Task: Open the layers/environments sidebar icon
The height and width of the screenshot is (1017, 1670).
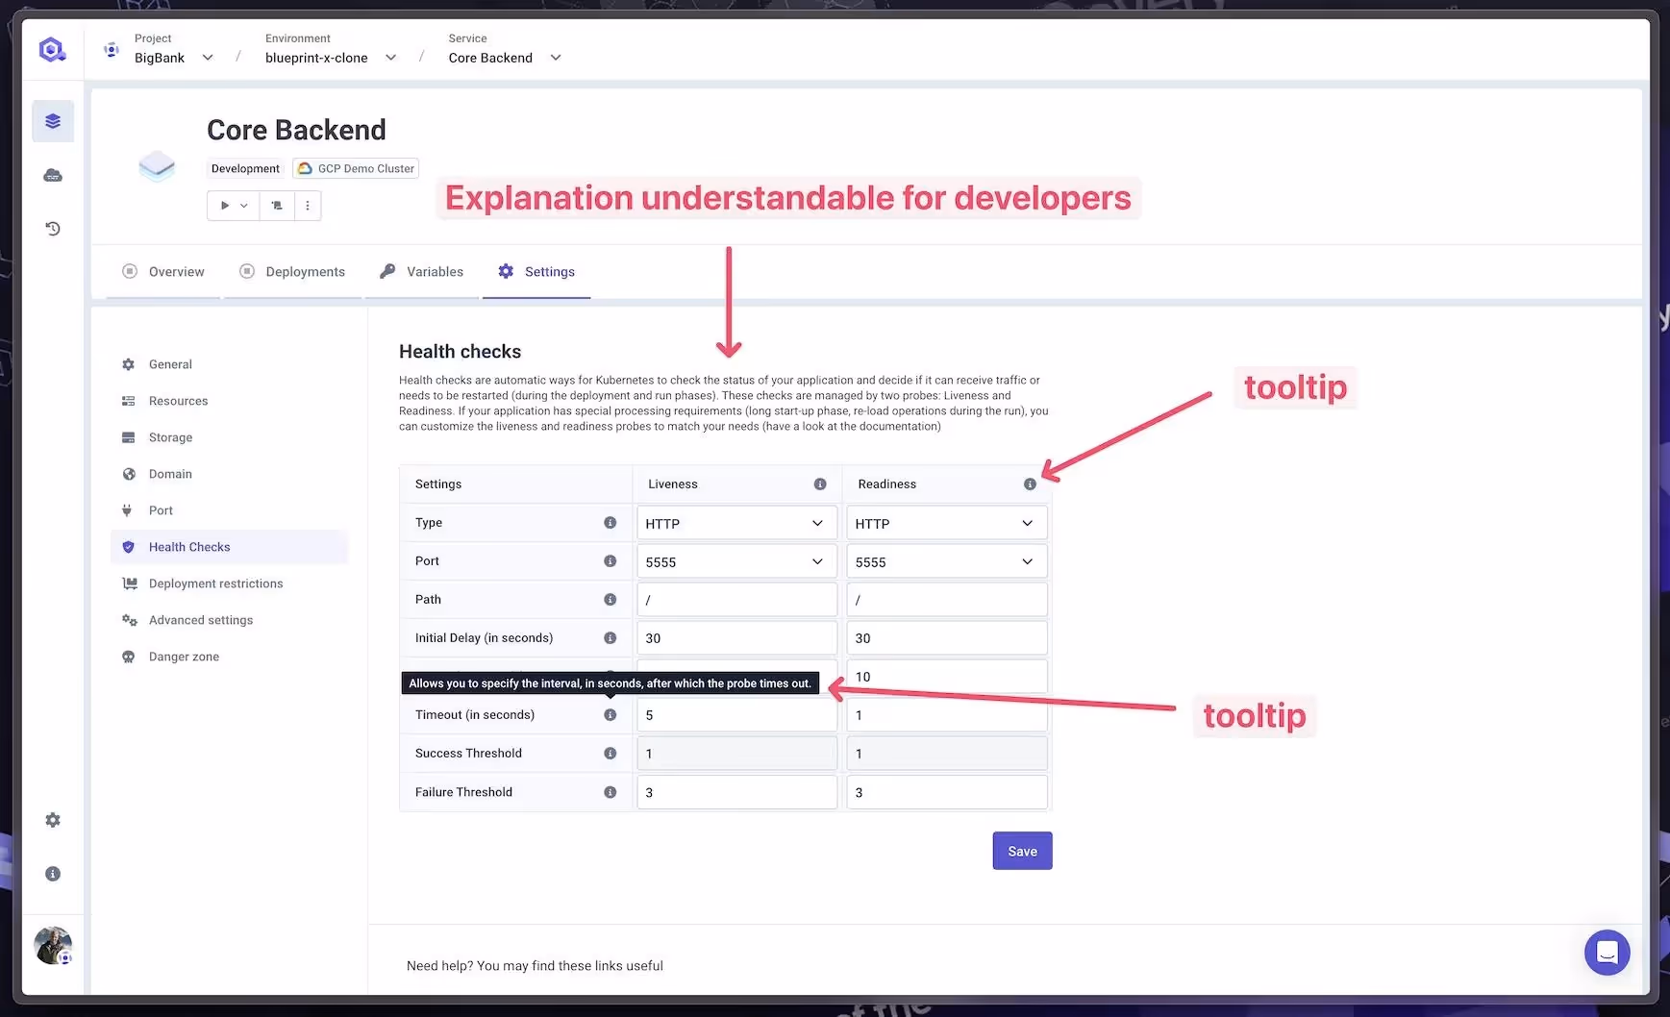Action: [53, 121]
